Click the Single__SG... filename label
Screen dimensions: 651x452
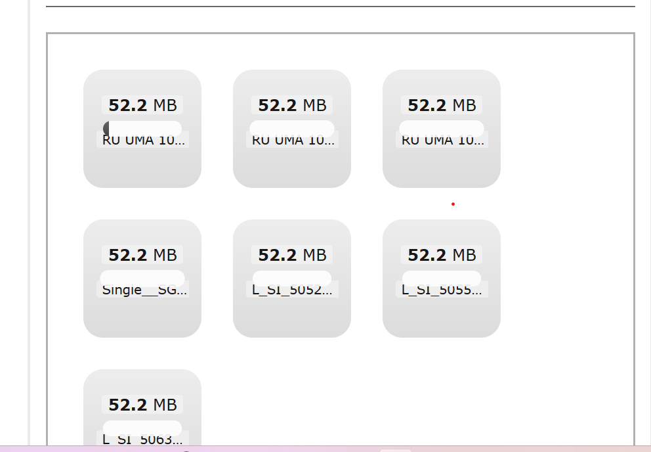[143, 290]
